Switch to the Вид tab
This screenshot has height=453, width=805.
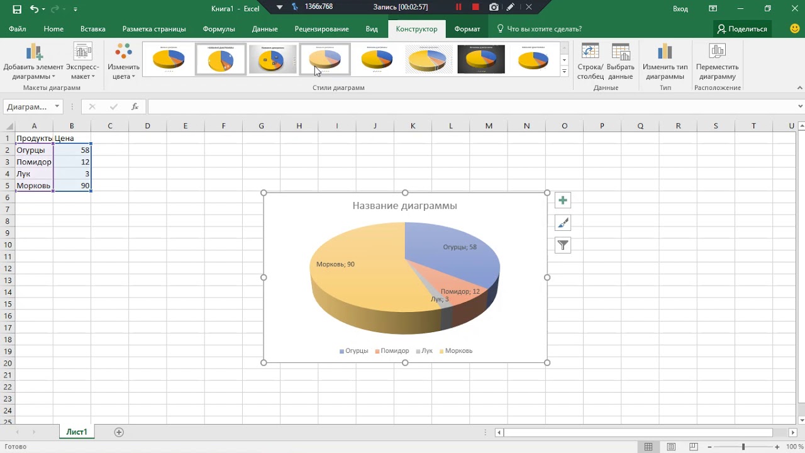[372, 29]
